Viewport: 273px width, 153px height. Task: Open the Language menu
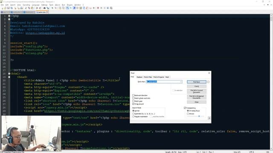[x=35, y=5]
